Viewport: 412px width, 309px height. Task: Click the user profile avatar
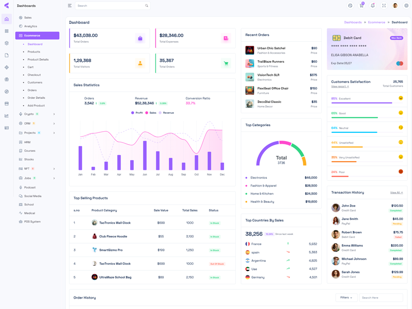(395, 6)
